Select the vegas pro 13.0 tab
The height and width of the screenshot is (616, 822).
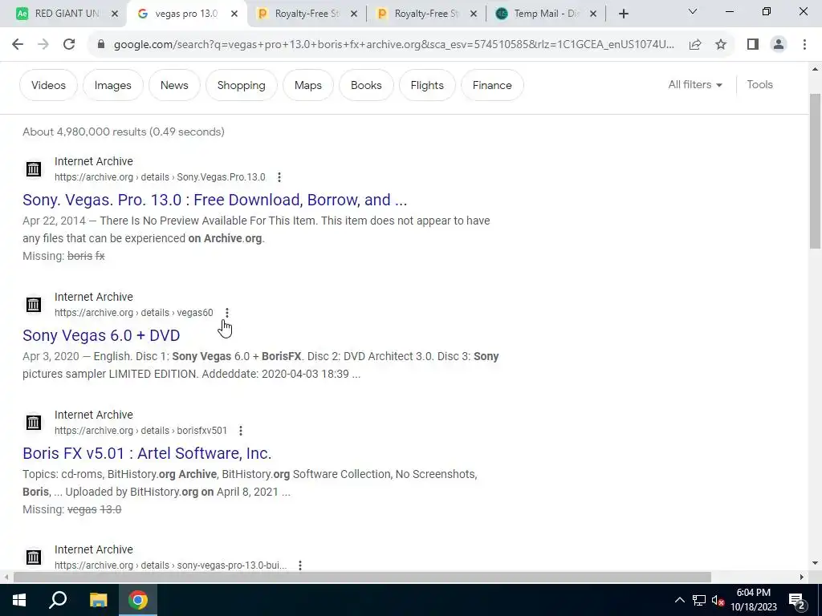coord(185,14)
